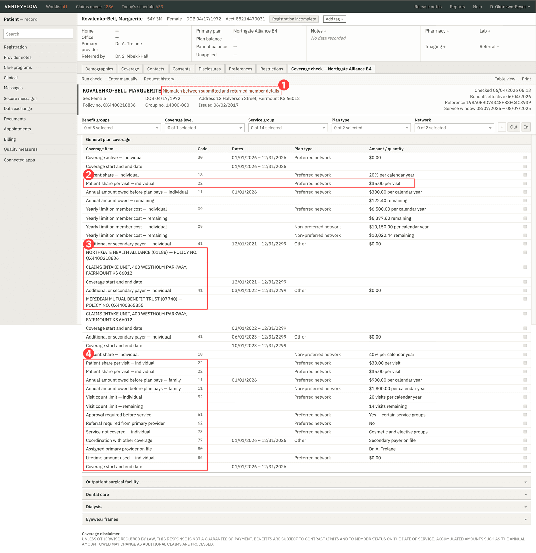Click the Print link
This screenshot has width=536, height=553.
tap(526, 79)
